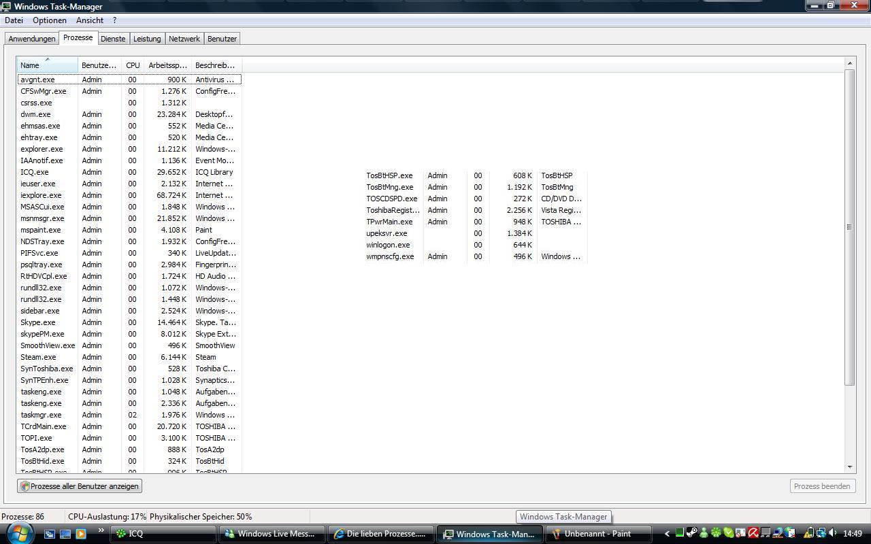Launch Windows Media Player from quick launch

click(x=81, y=534)
